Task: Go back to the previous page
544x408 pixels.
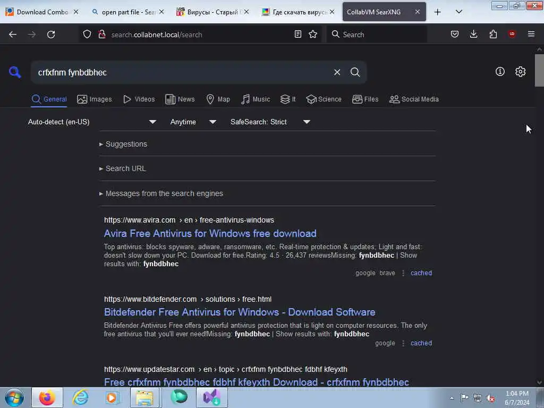Action: pyautogui.click(x=13, y=35)
